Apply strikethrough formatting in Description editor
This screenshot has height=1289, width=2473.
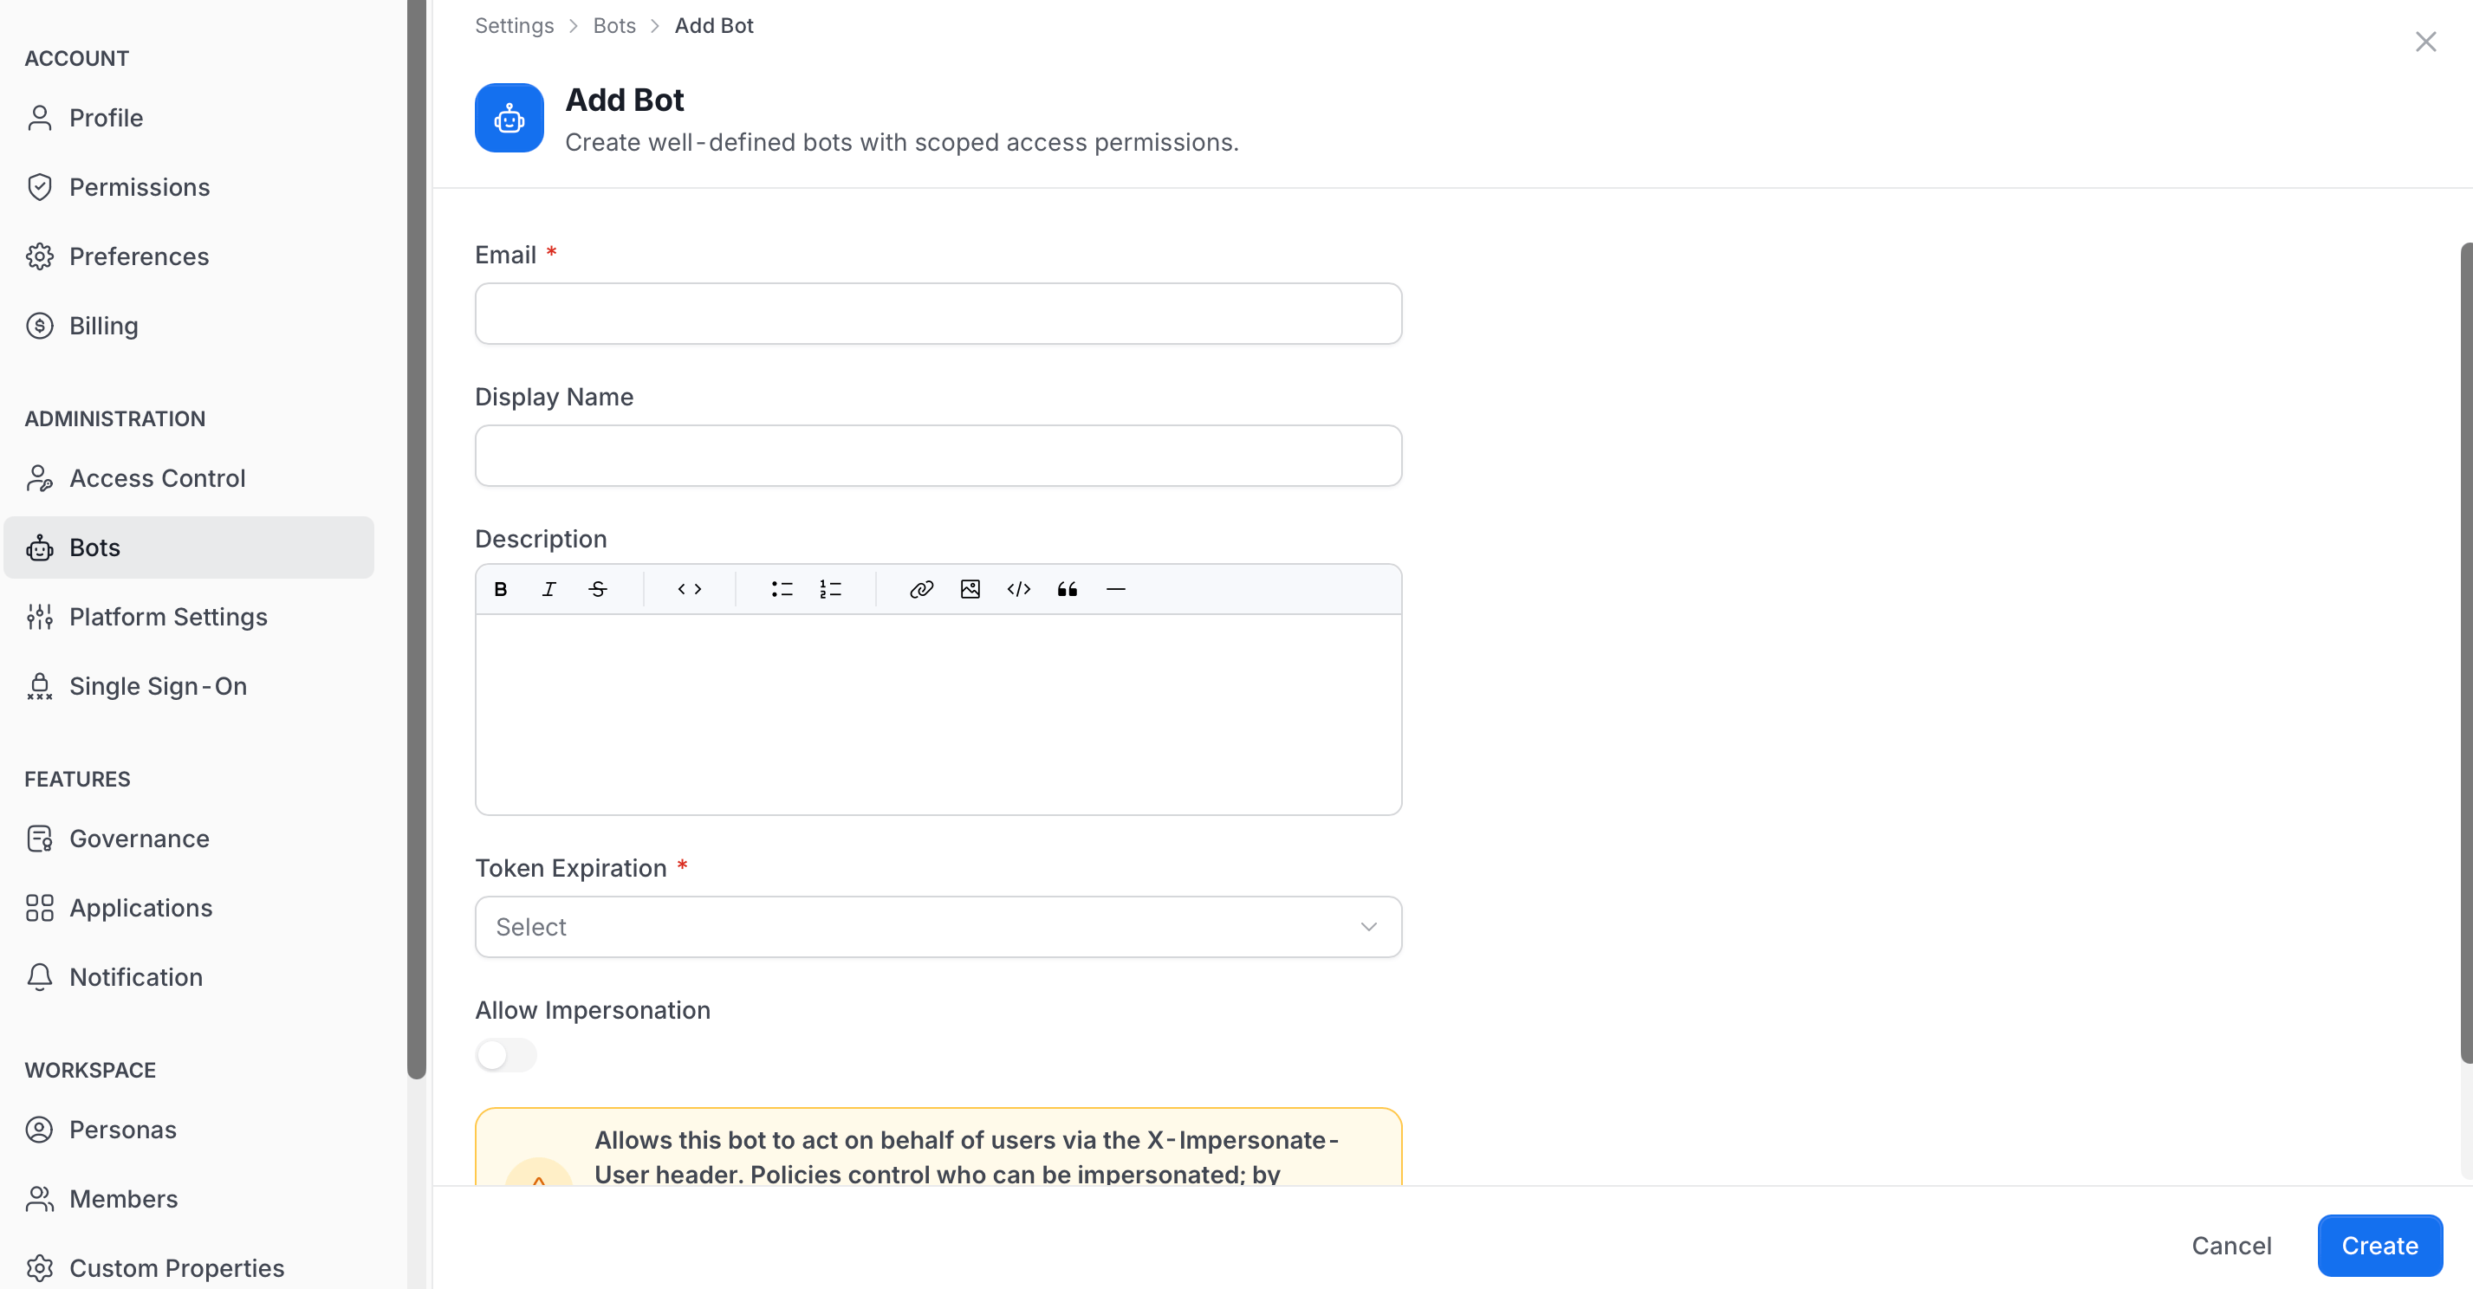coord(597,589)
